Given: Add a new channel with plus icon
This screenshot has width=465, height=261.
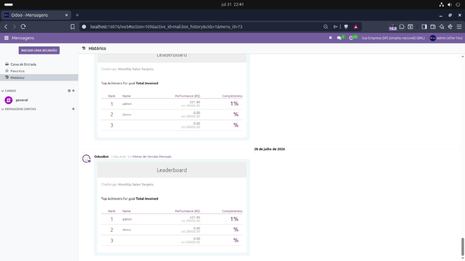Looking at the screenshot, I should [x=74, y=91].
